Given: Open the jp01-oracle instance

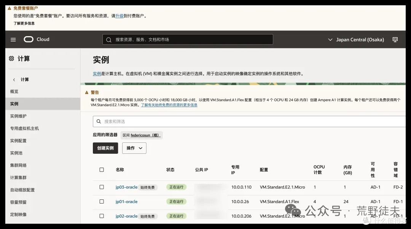Looking at the screenshot, I should (126, 202).
